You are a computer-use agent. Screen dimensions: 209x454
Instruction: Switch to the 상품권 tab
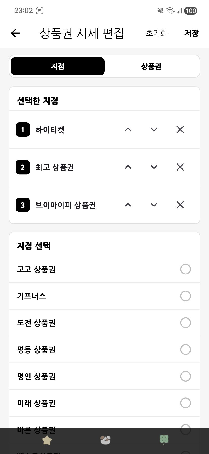(x=151, y=66)
